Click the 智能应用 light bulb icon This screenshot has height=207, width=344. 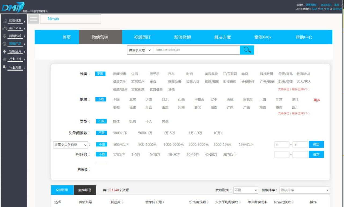[5, 51]
